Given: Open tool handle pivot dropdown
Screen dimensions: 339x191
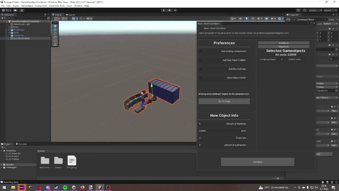Looking at the screenshot, I should pos(56,19).
